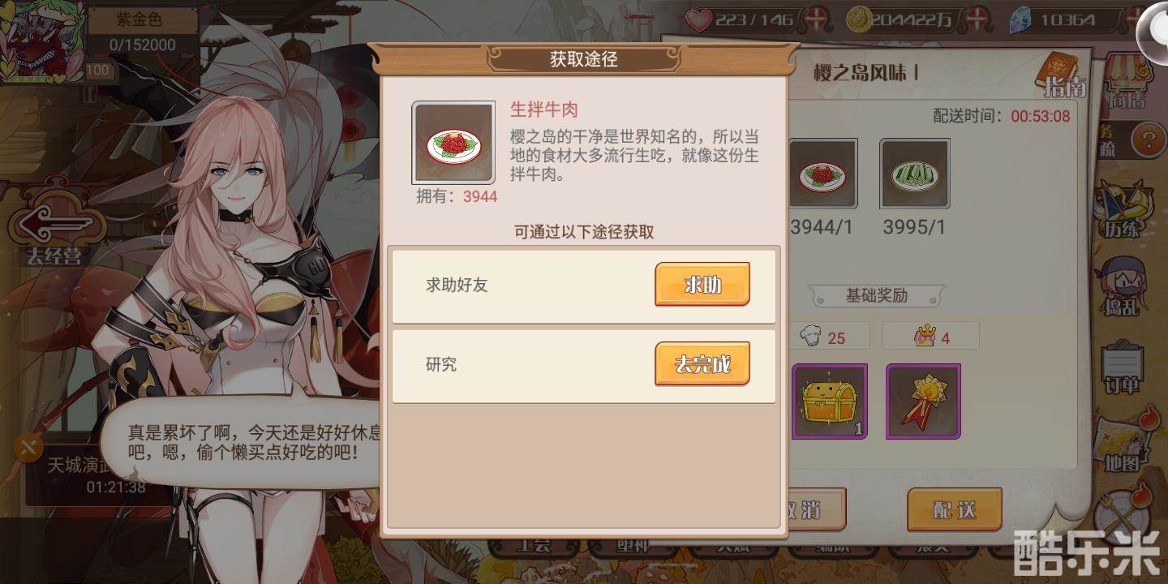The image size is (1168, 584).
Task: Open the 订单 orders clipboard icon
Action: coord(1122,368)
